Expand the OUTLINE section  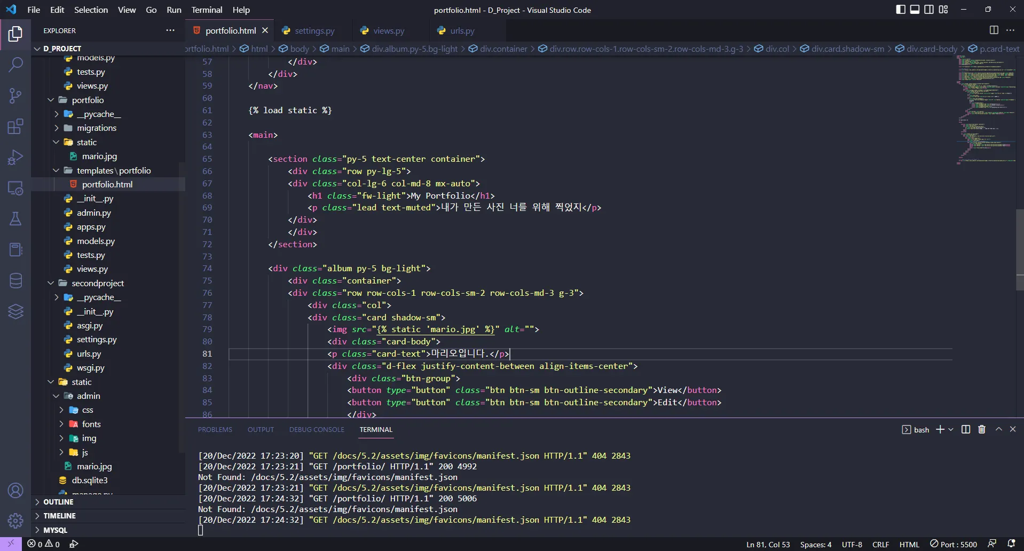tap(58, 502)
